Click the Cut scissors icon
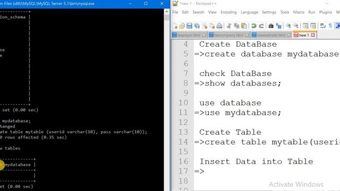The image size is (340, 191). [x=229, y=26]
